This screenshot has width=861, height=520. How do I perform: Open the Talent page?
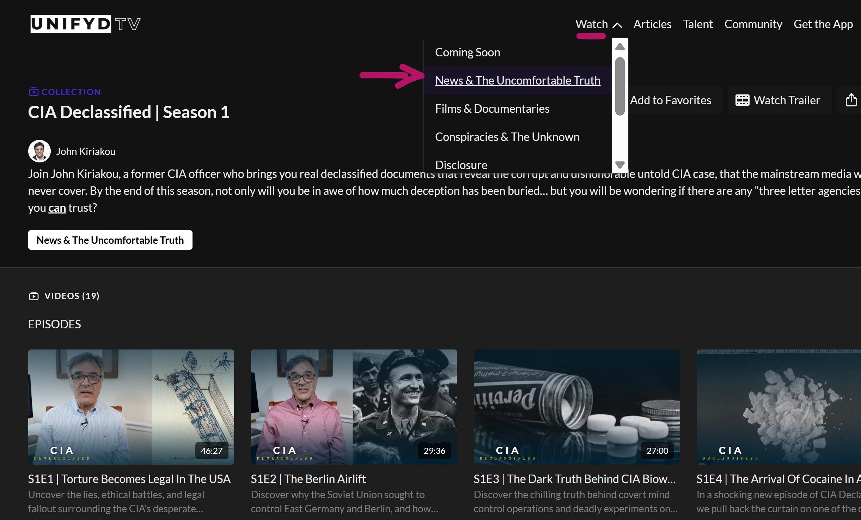[x=698, y=24]
